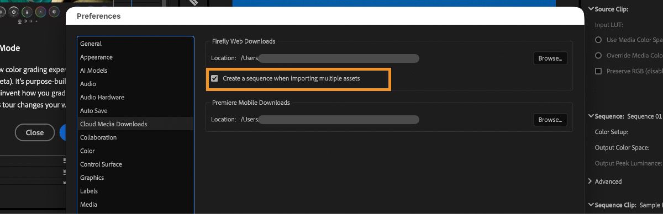Open Control Surface preferences category
Image resolution: width=663 pixels, height=214 pixels.
[136, 164]
